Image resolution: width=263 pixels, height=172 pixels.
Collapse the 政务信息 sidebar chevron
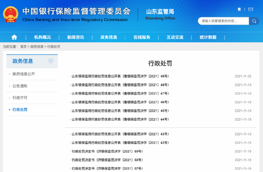(x=51, y=60)
